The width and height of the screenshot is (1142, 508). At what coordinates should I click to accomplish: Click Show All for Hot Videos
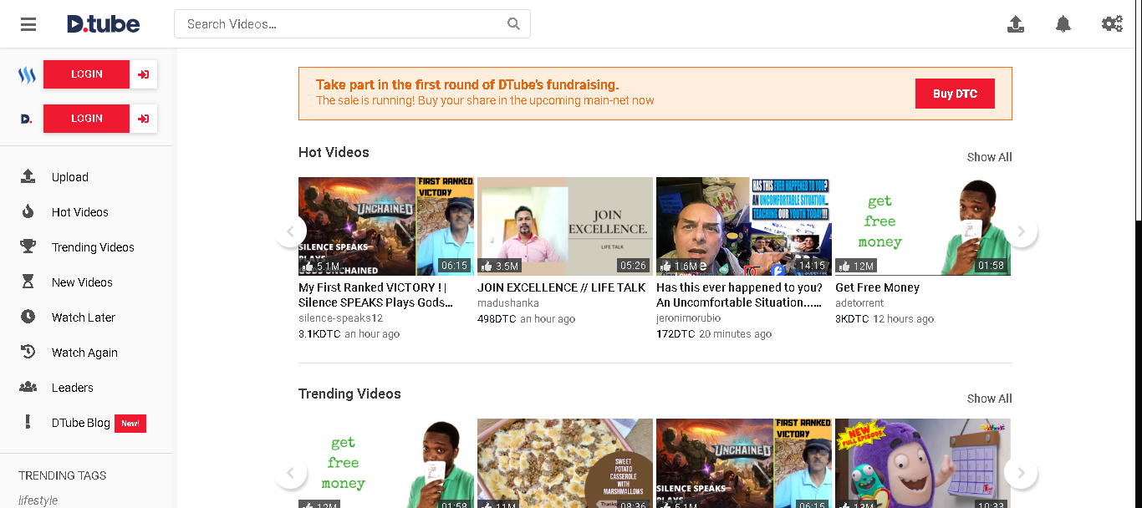(990, 157)
